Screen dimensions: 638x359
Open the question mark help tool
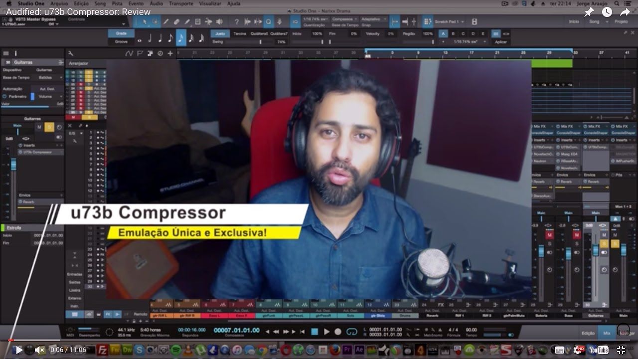(237, 22)
